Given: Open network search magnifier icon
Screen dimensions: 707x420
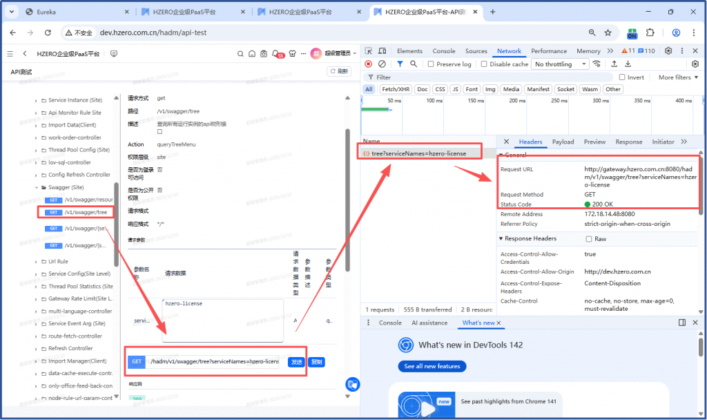Looking at the screenshot, I should (414, 64).
